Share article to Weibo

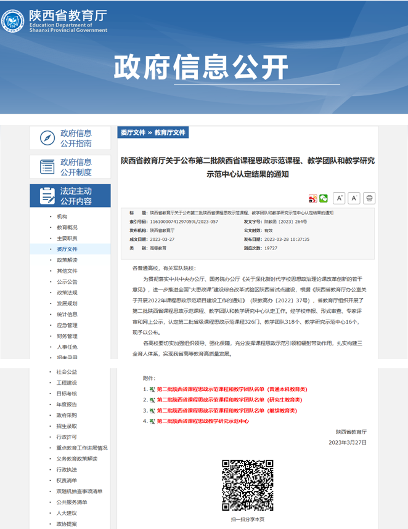pyautogui.click(x=313, y=198)
